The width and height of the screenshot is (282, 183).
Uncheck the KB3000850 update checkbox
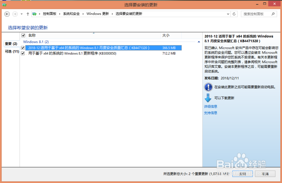pos(23,53)
